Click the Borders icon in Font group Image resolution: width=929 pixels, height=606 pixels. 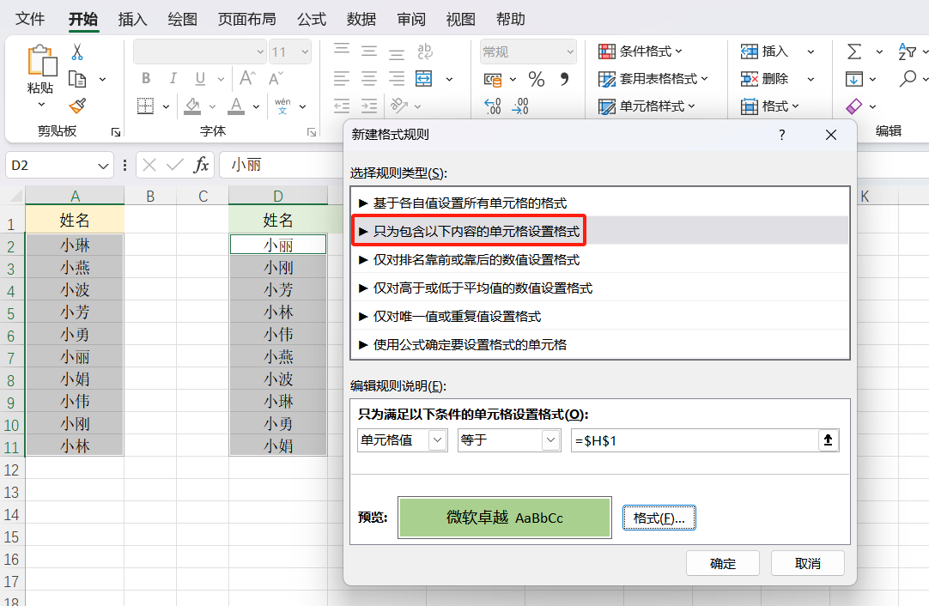[144, 106]
